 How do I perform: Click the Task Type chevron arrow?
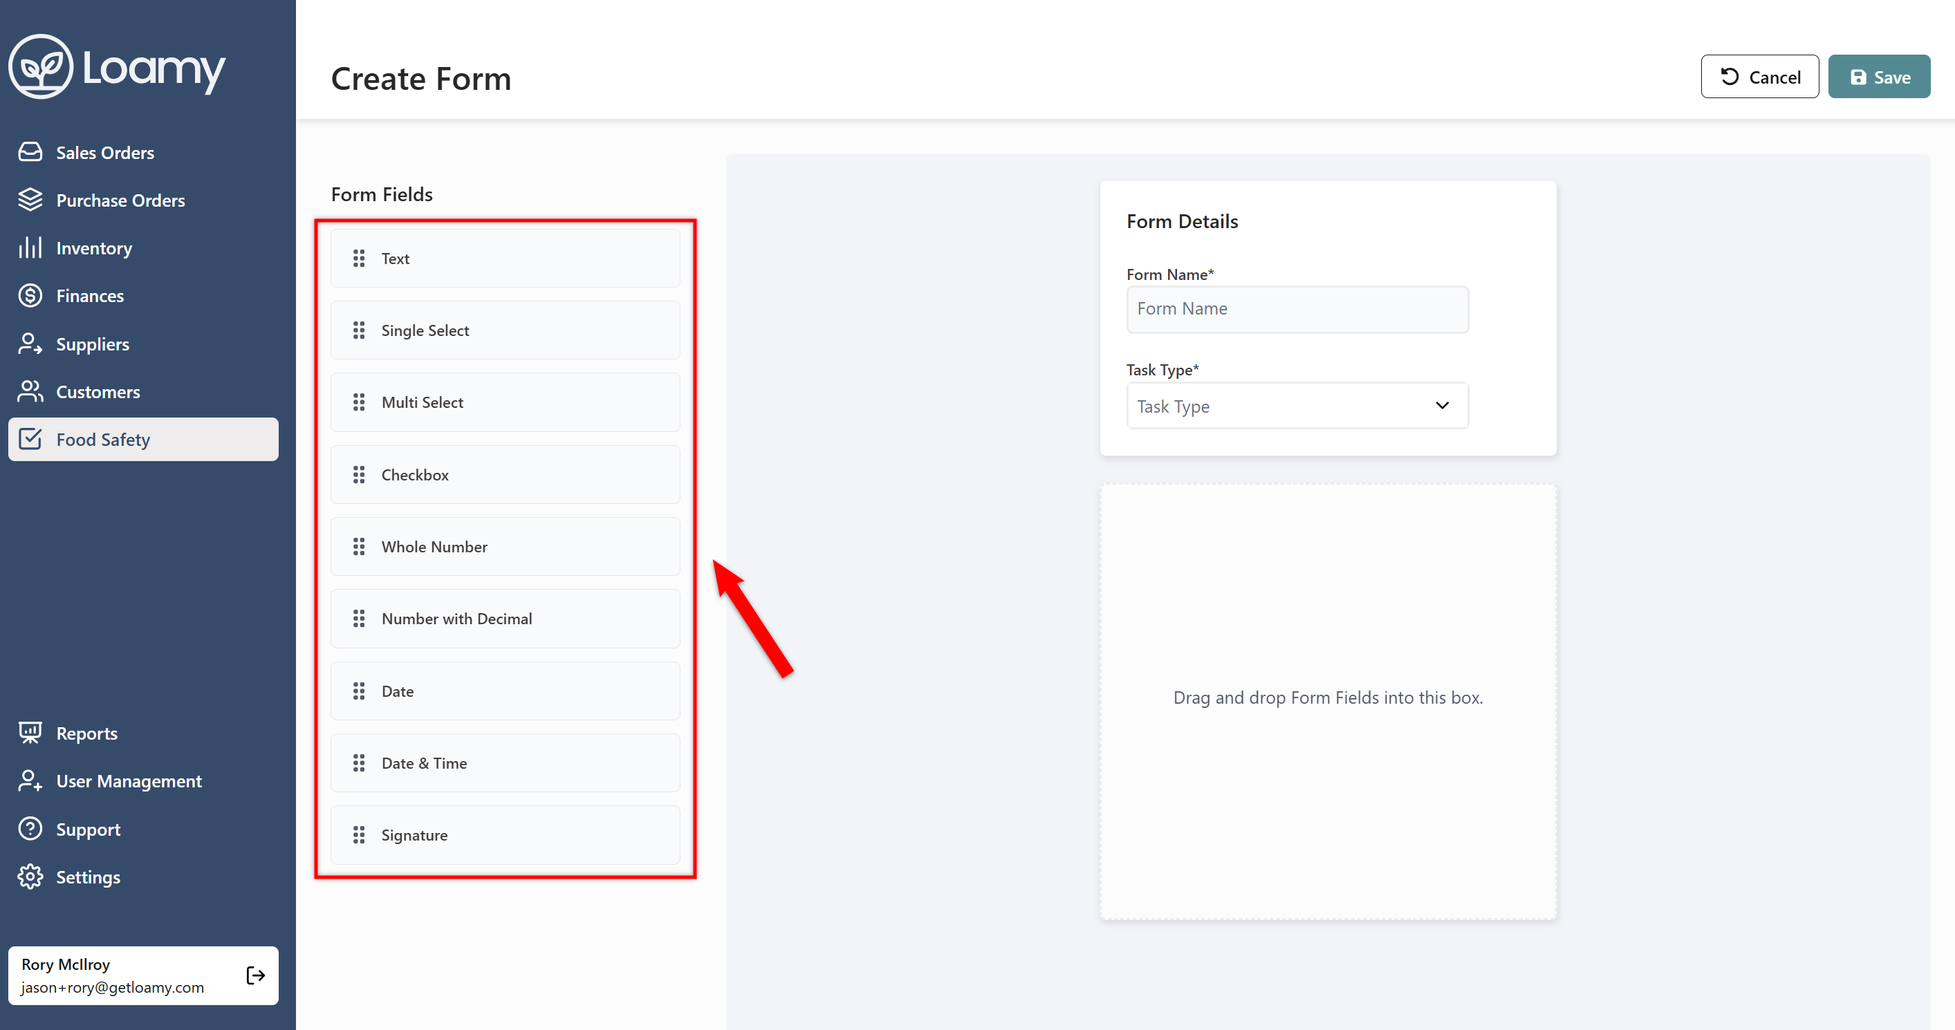coord(1442,406)
